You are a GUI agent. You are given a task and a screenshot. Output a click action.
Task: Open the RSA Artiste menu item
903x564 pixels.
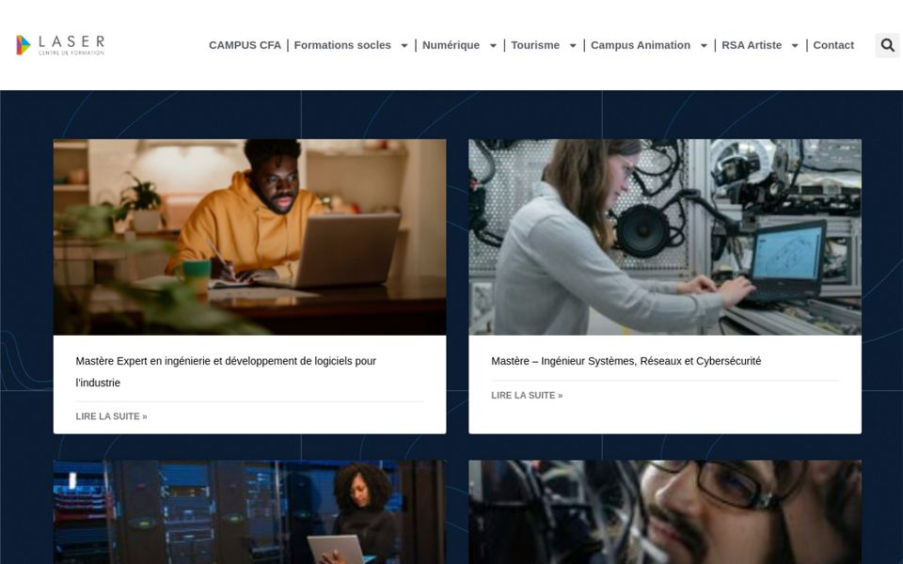point(752,45)
